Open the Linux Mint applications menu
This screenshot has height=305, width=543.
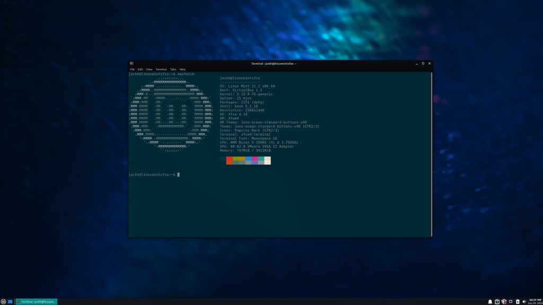(x=3, y=301)
